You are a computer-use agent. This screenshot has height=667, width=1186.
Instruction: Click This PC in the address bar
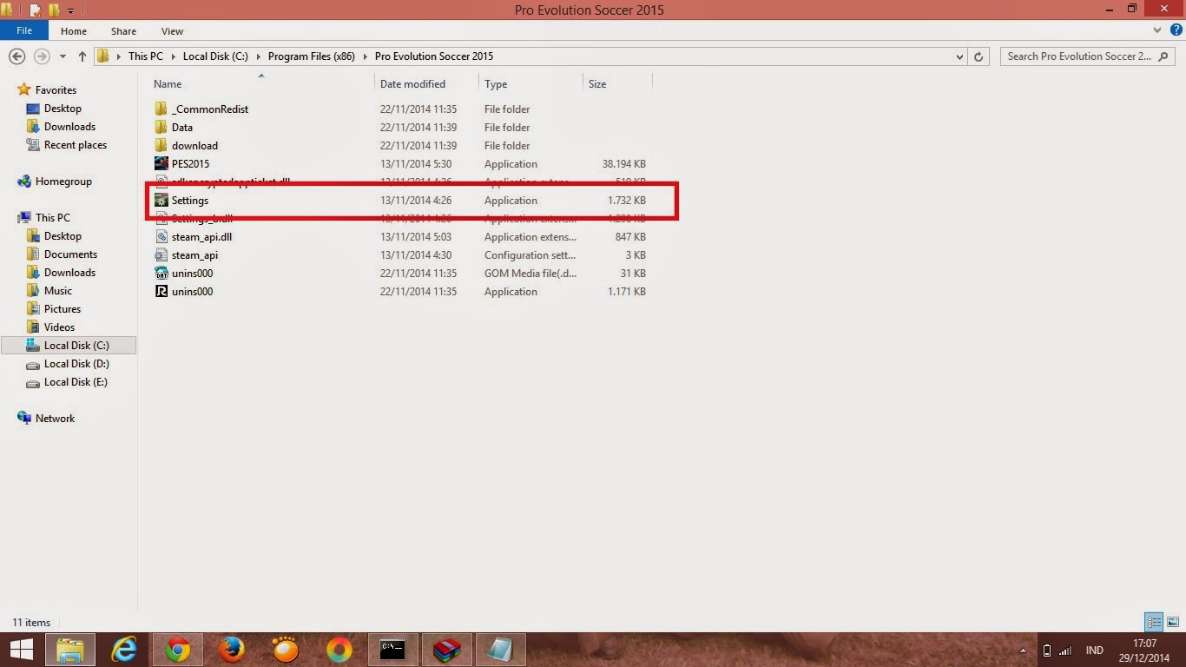click(x=145, y=56)
